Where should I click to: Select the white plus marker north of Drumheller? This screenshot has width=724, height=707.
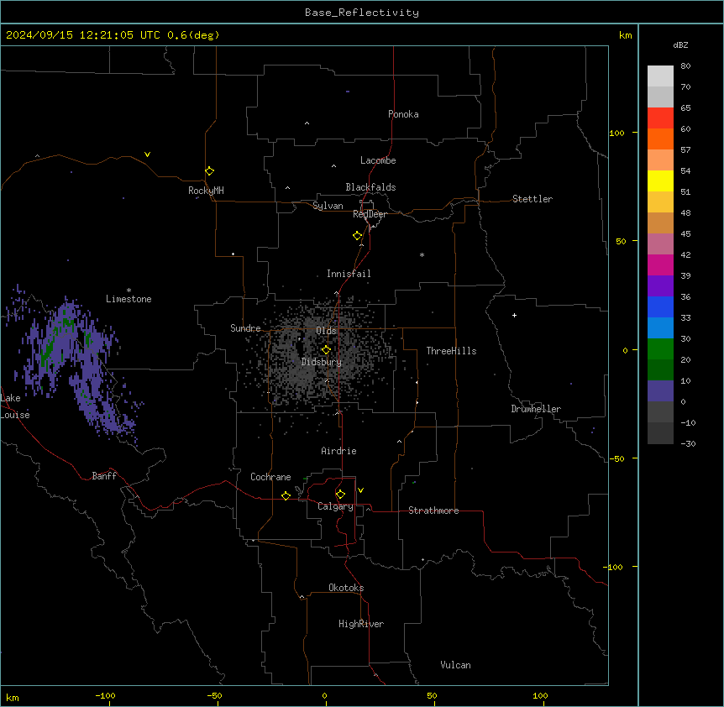pos(514,315)
